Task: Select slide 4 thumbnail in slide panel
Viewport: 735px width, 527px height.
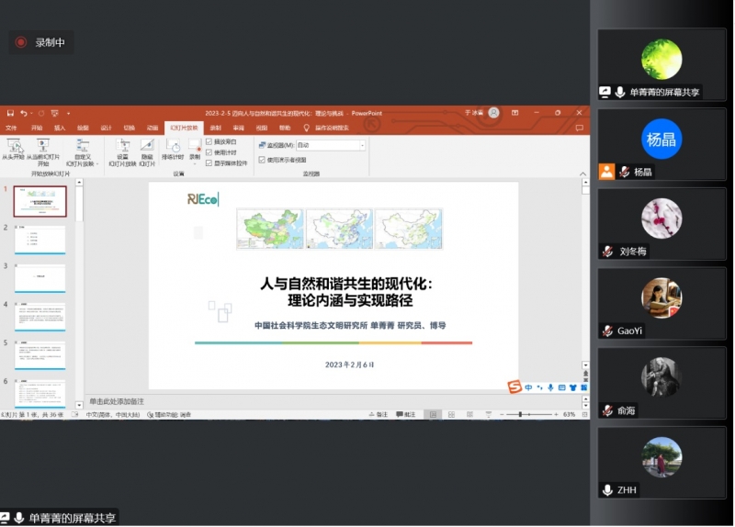Action: [x=40, y=317]
